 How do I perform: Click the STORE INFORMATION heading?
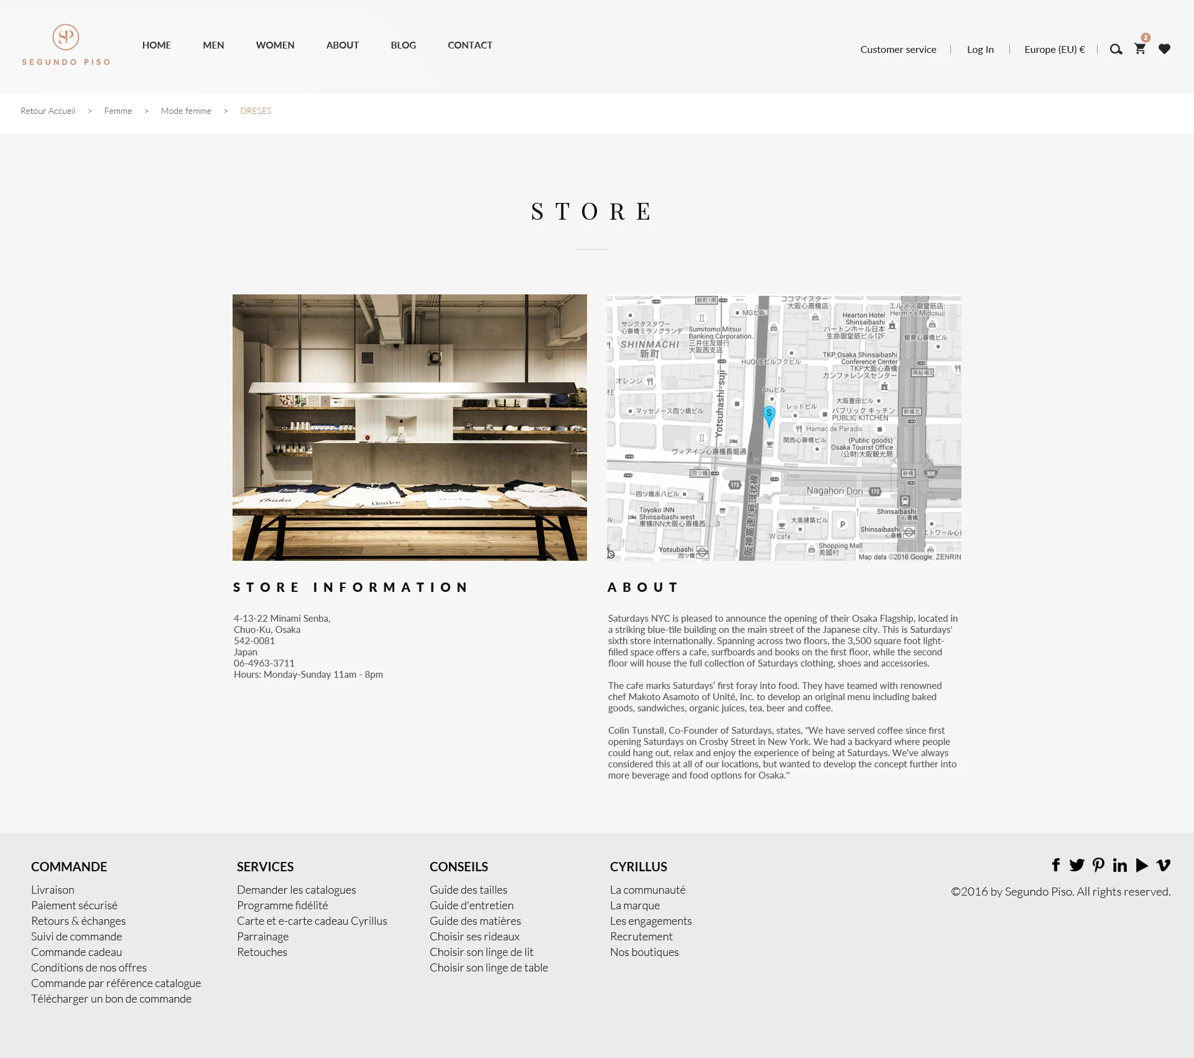click(x=351, y=588)
